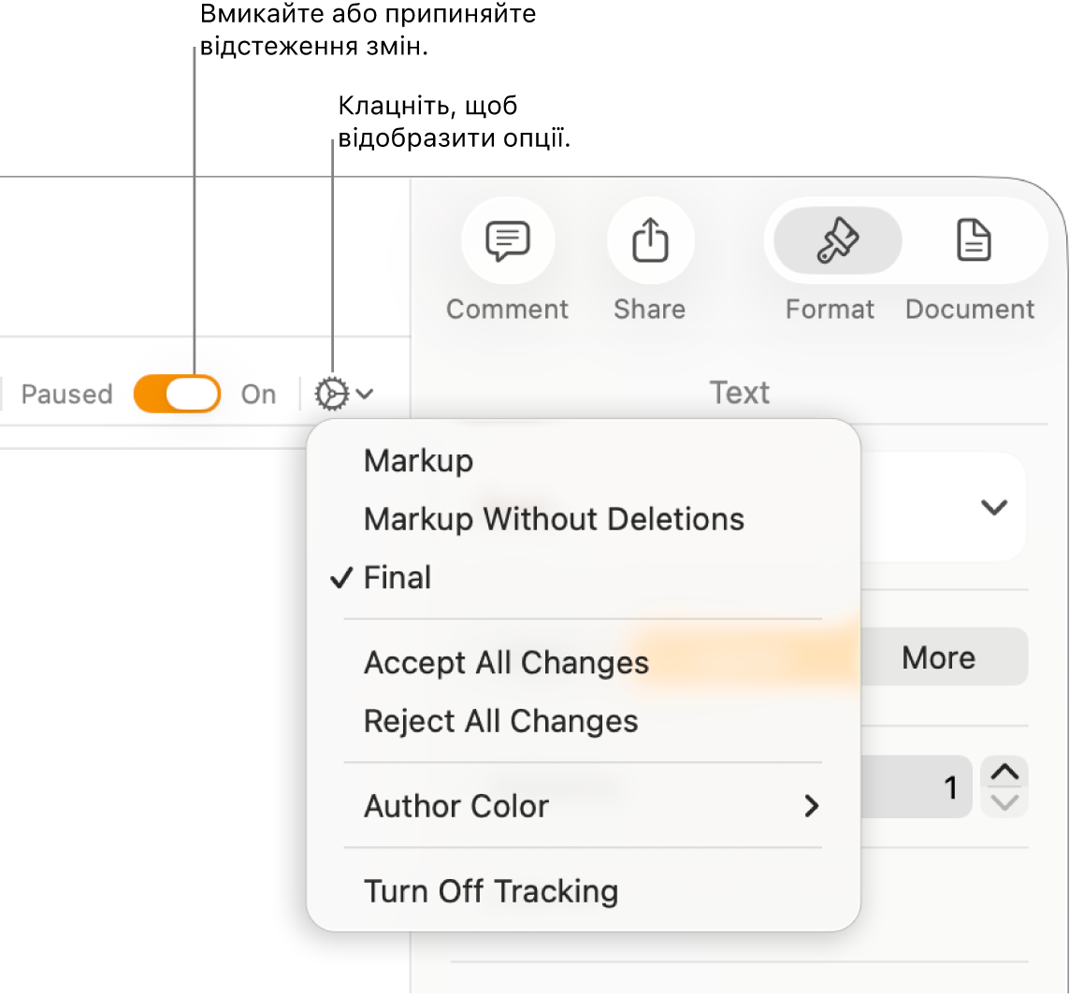Image resolution: width=1070 pixels, height=995 pixels.
Task: Open the Document sidebar icon
Action: (974, 242)
